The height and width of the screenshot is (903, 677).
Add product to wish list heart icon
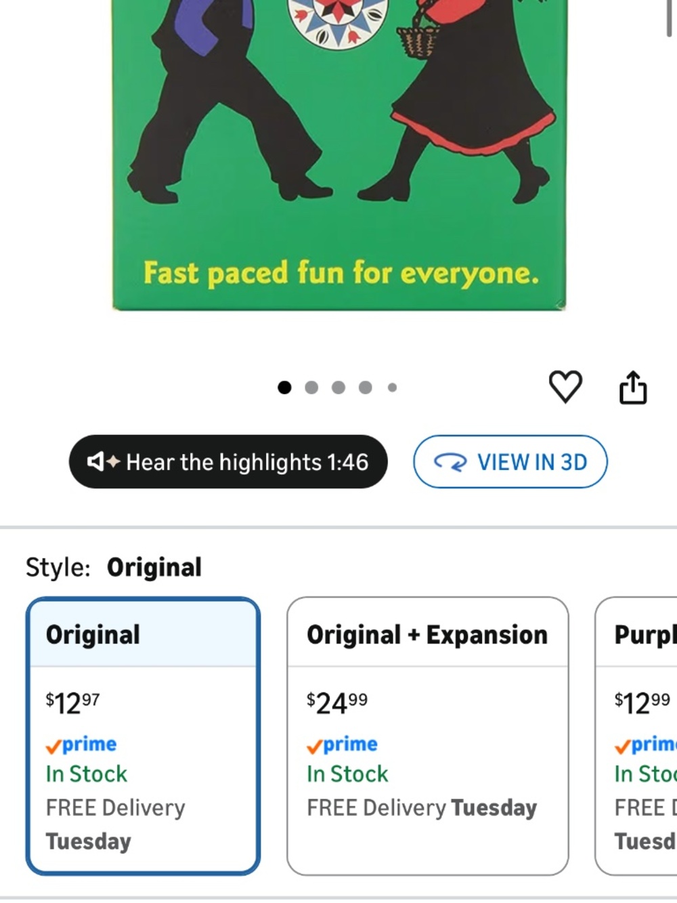[x=565, y=387]
